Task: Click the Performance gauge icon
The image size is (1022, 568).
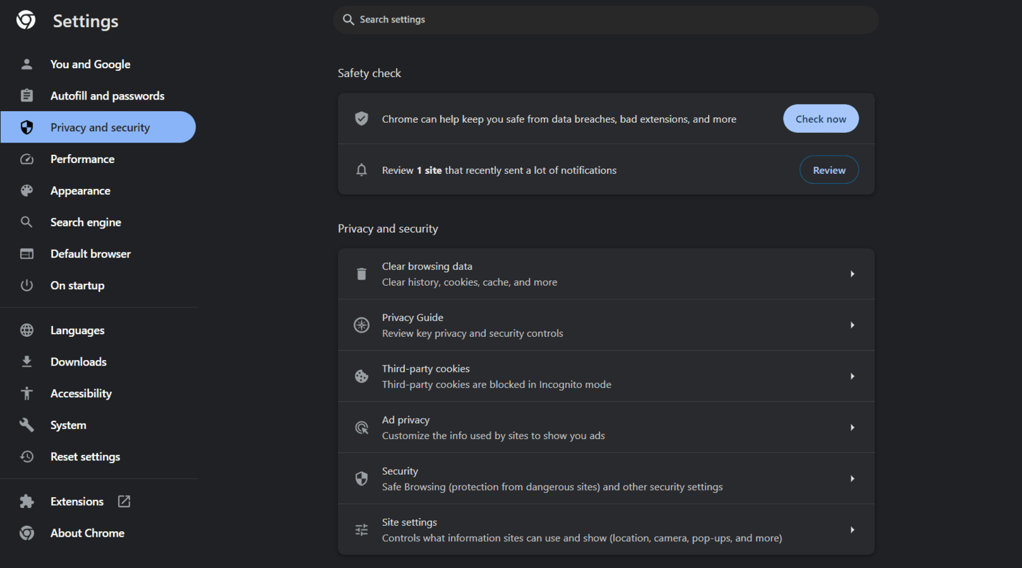Action: 27,159
